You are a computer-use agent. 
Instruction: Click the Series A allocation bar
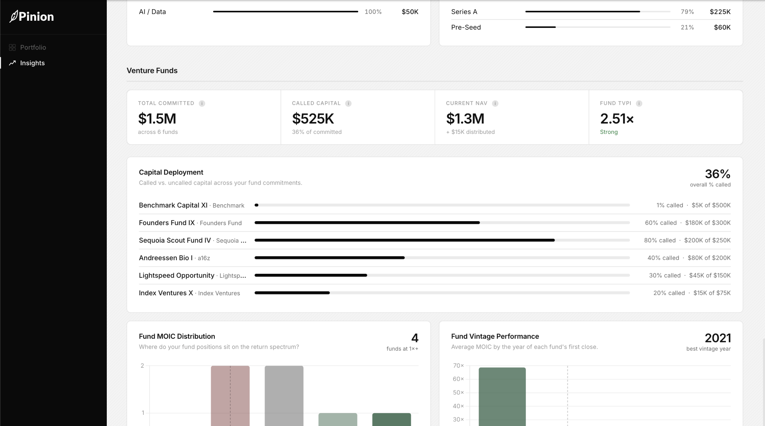598,12
